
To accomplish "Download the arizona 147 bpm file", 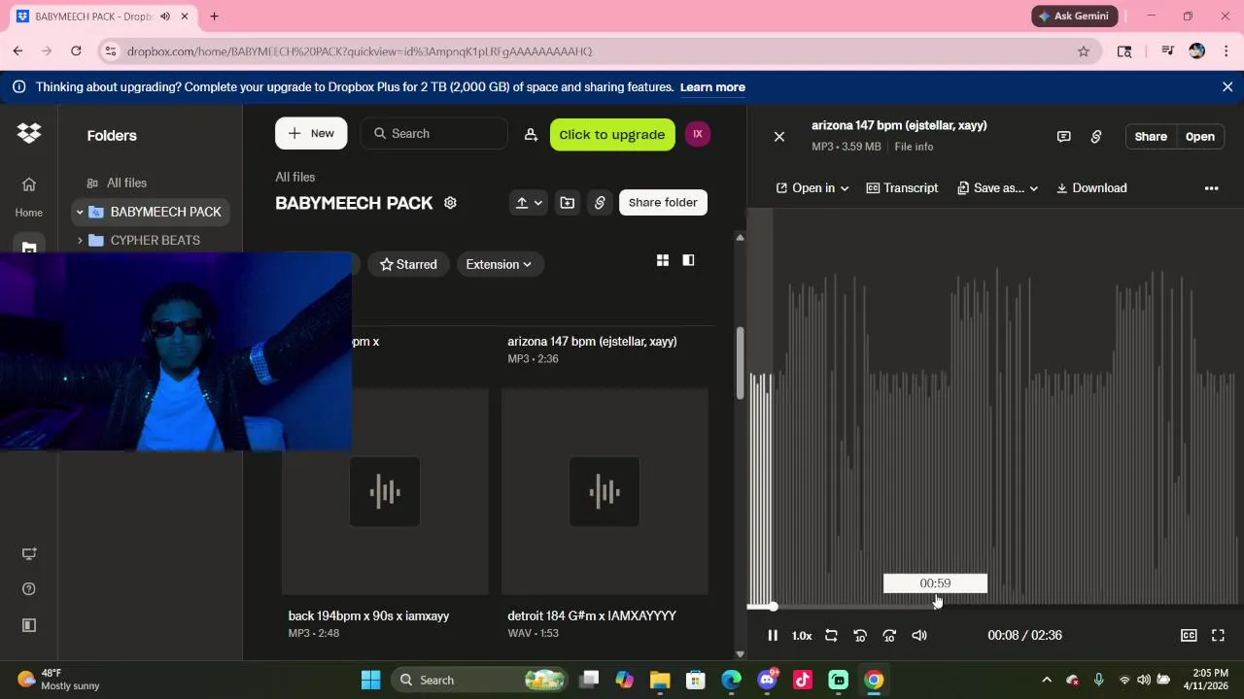I will pos(1091,188).
